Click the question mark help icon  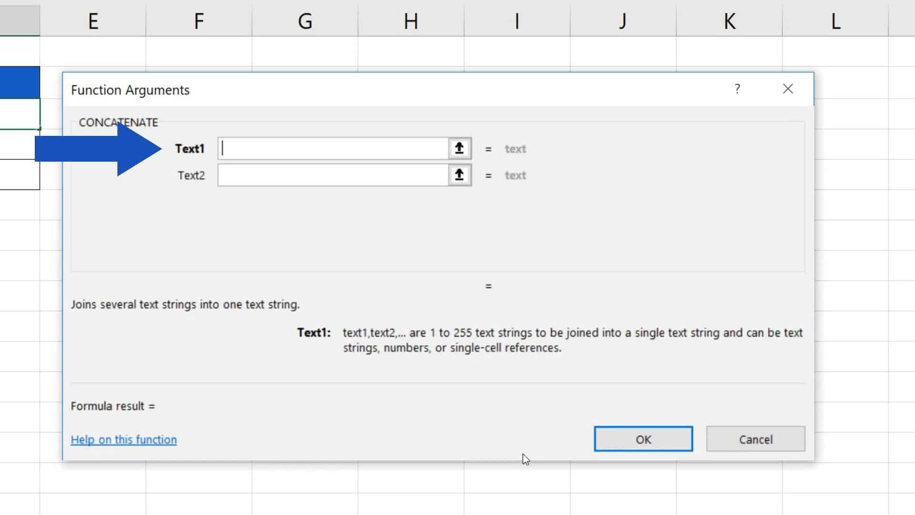click(x=737, y=89)
